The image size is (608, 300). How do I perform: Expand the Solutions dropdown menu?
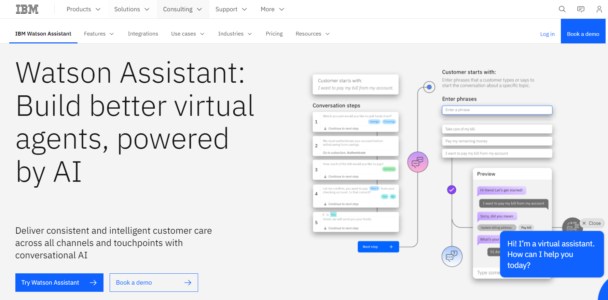coord(132,9)
